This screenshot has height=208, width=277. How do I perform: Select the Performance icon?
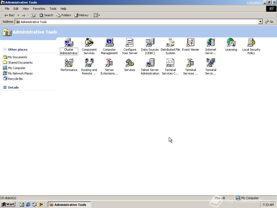69,65
